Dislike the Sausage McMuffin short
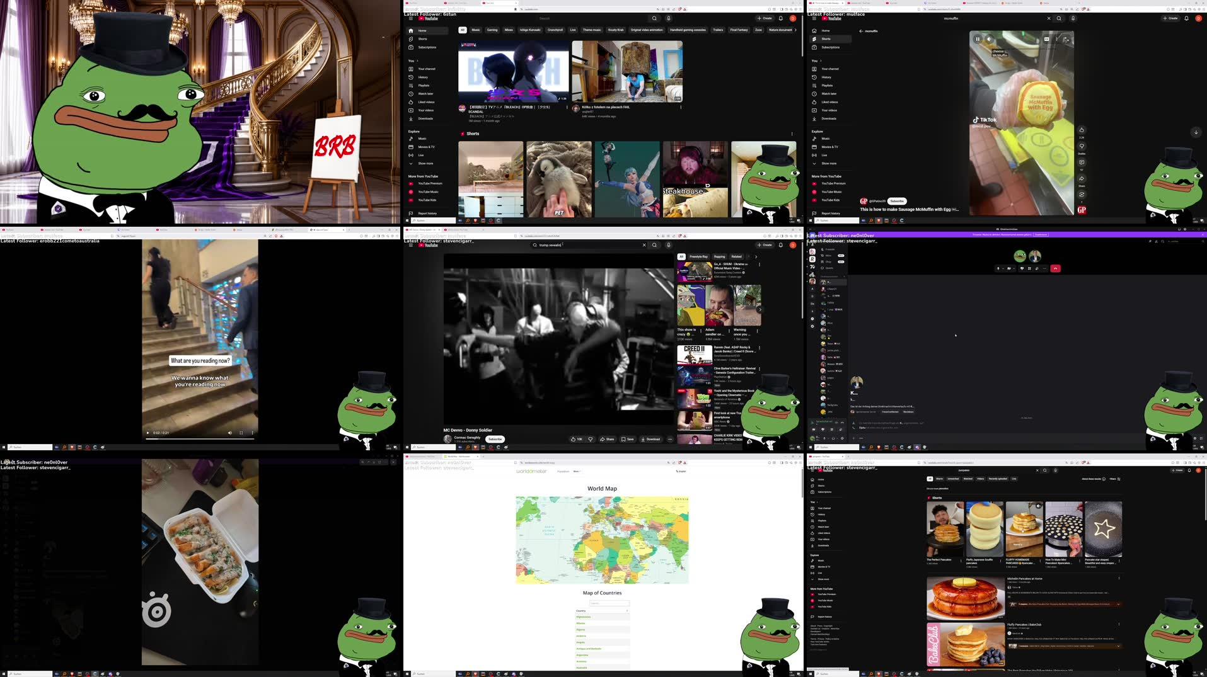The width and height of the screenshot is (1207, 677). [1082, 146]
